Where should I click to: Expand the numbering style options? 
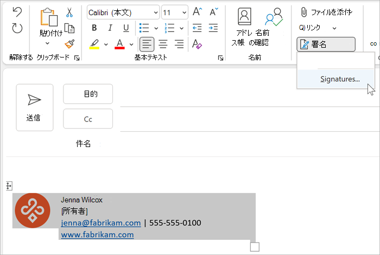tap(181, 28)
